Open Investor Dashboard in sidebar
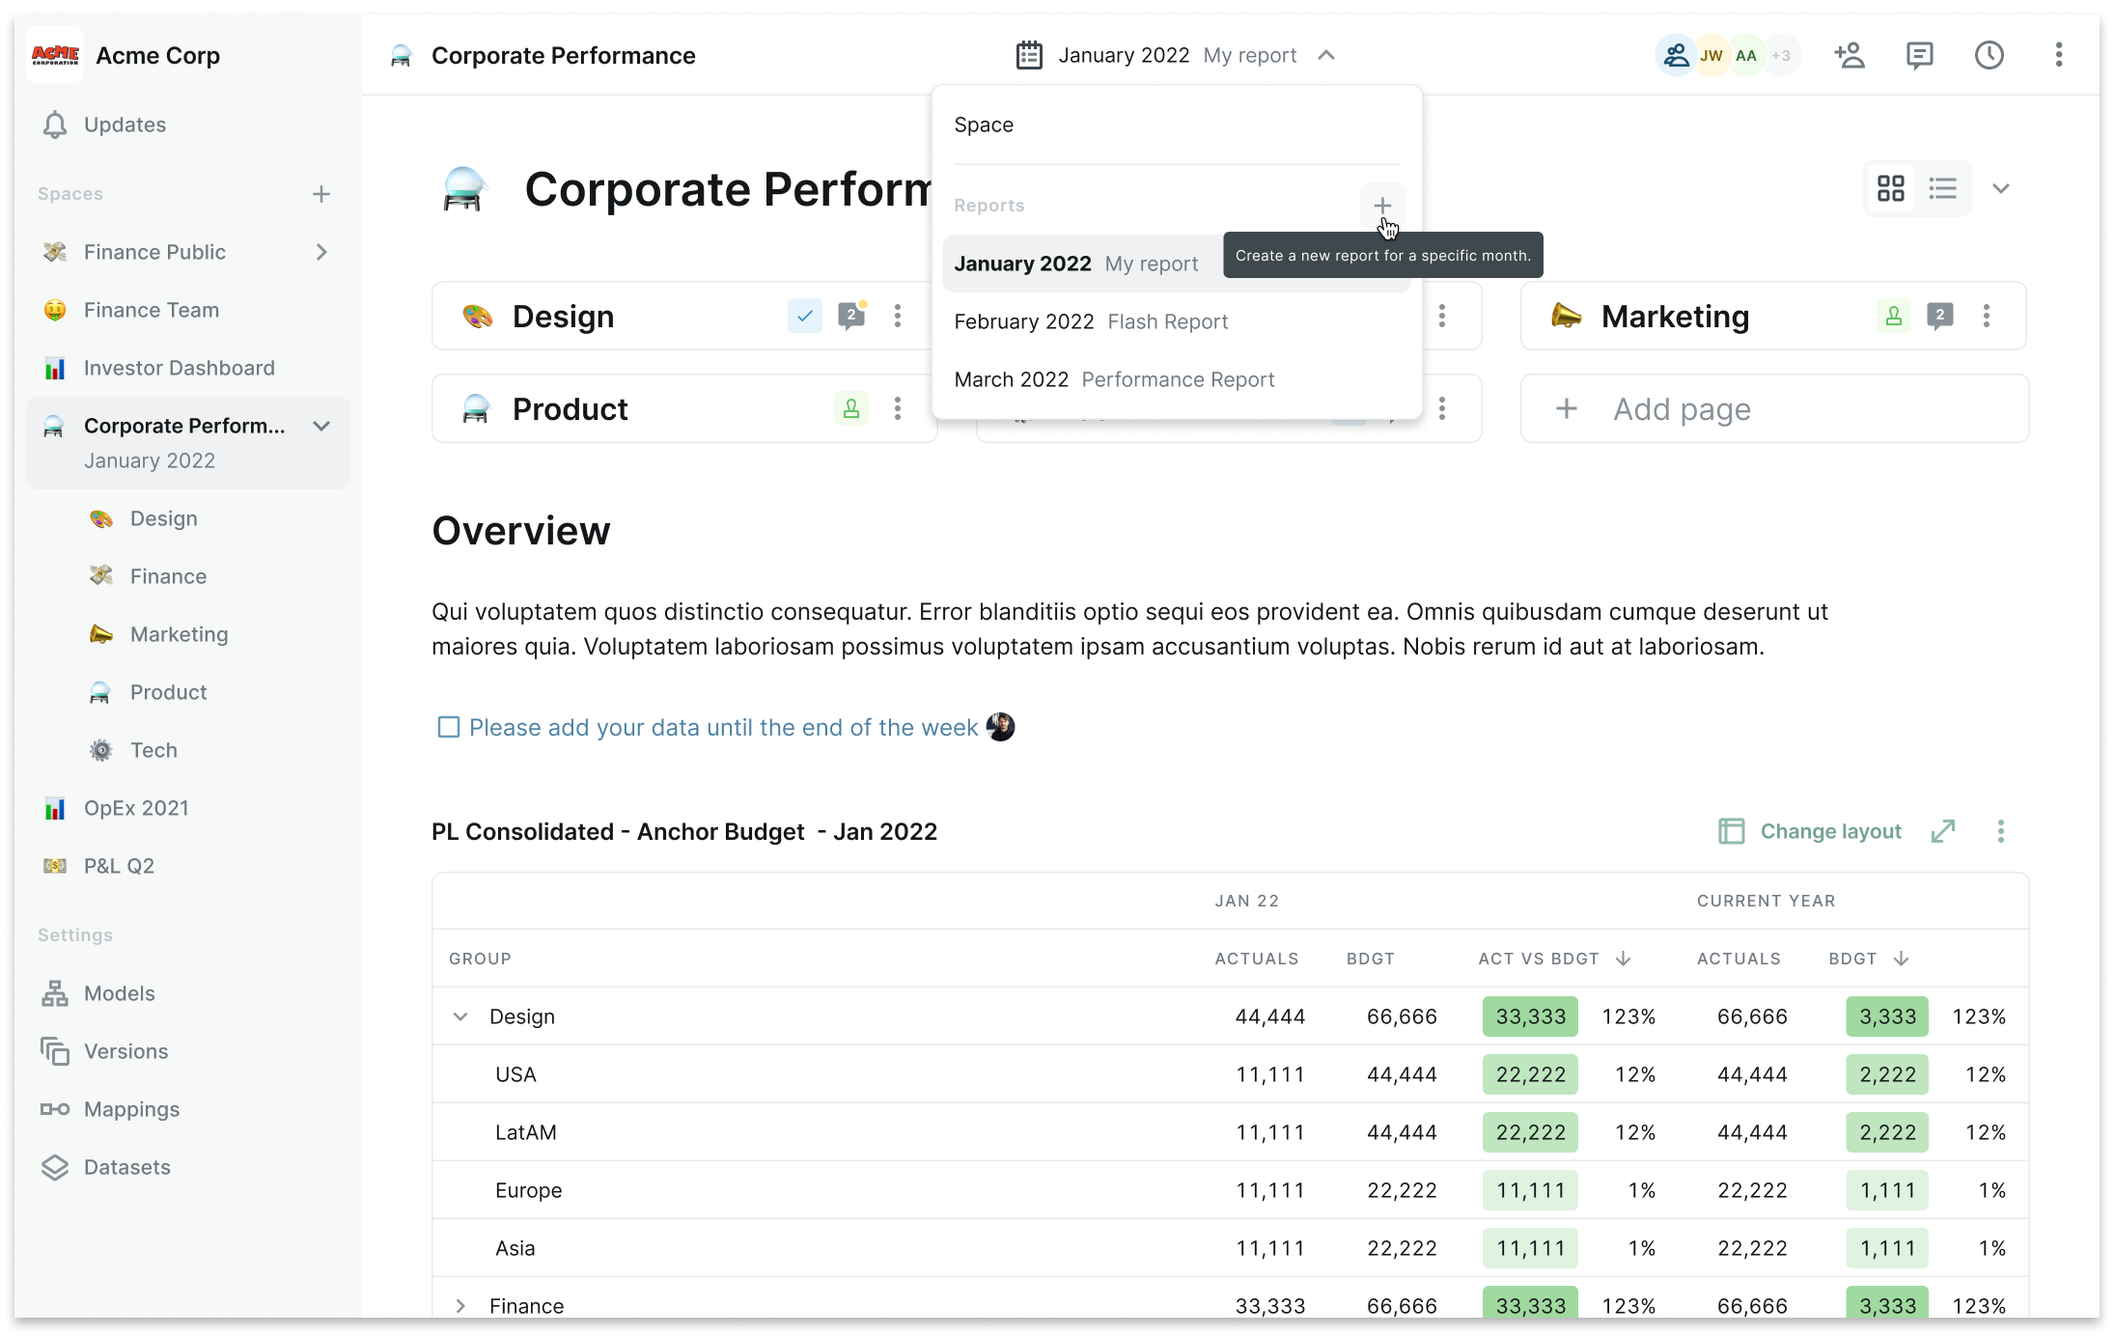This screenshot has width=2115, height=1336. coord(179,368)
